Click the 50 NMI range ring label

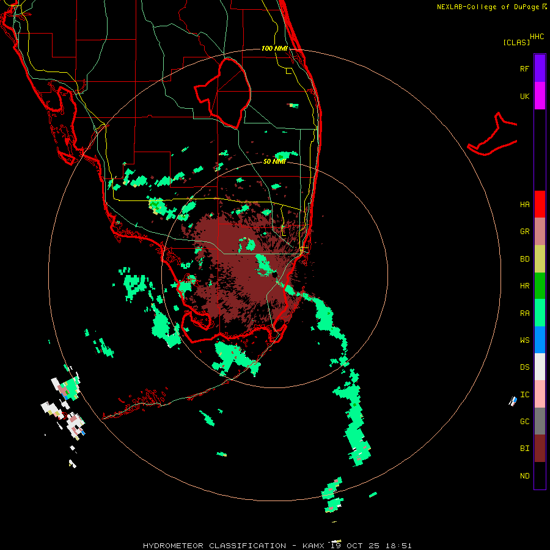coord(274,161)
